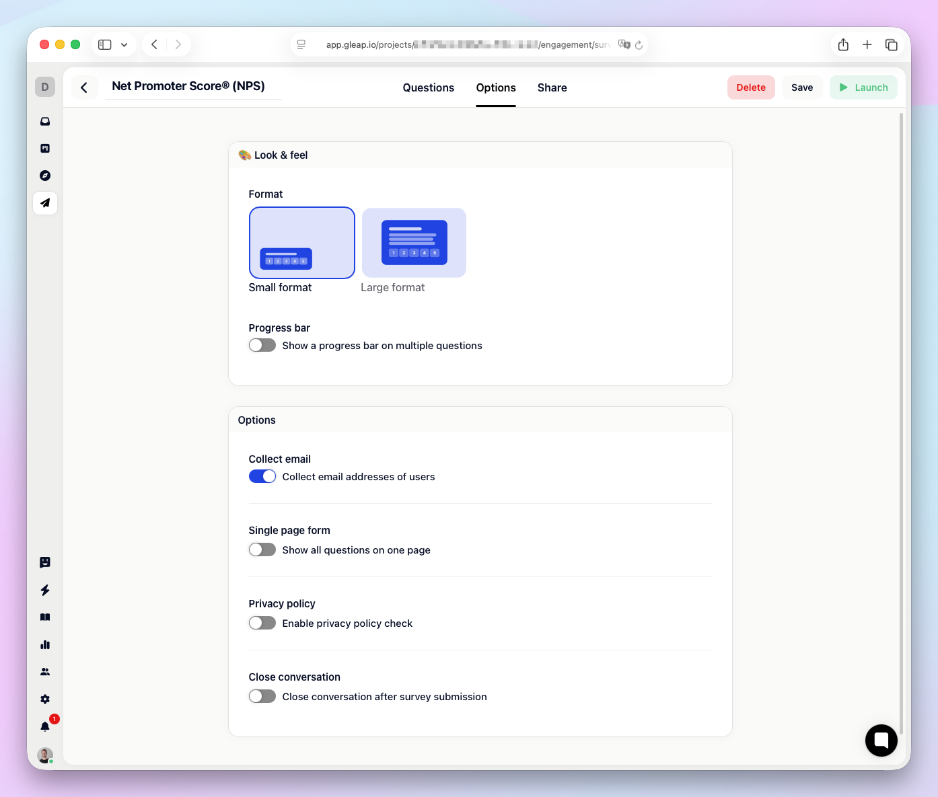
Task: Delete the survey
Action: pyautogui.click(x=751, y=87)
